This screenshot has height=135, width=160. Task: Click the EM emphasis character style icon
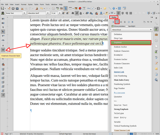pos(3,50)
